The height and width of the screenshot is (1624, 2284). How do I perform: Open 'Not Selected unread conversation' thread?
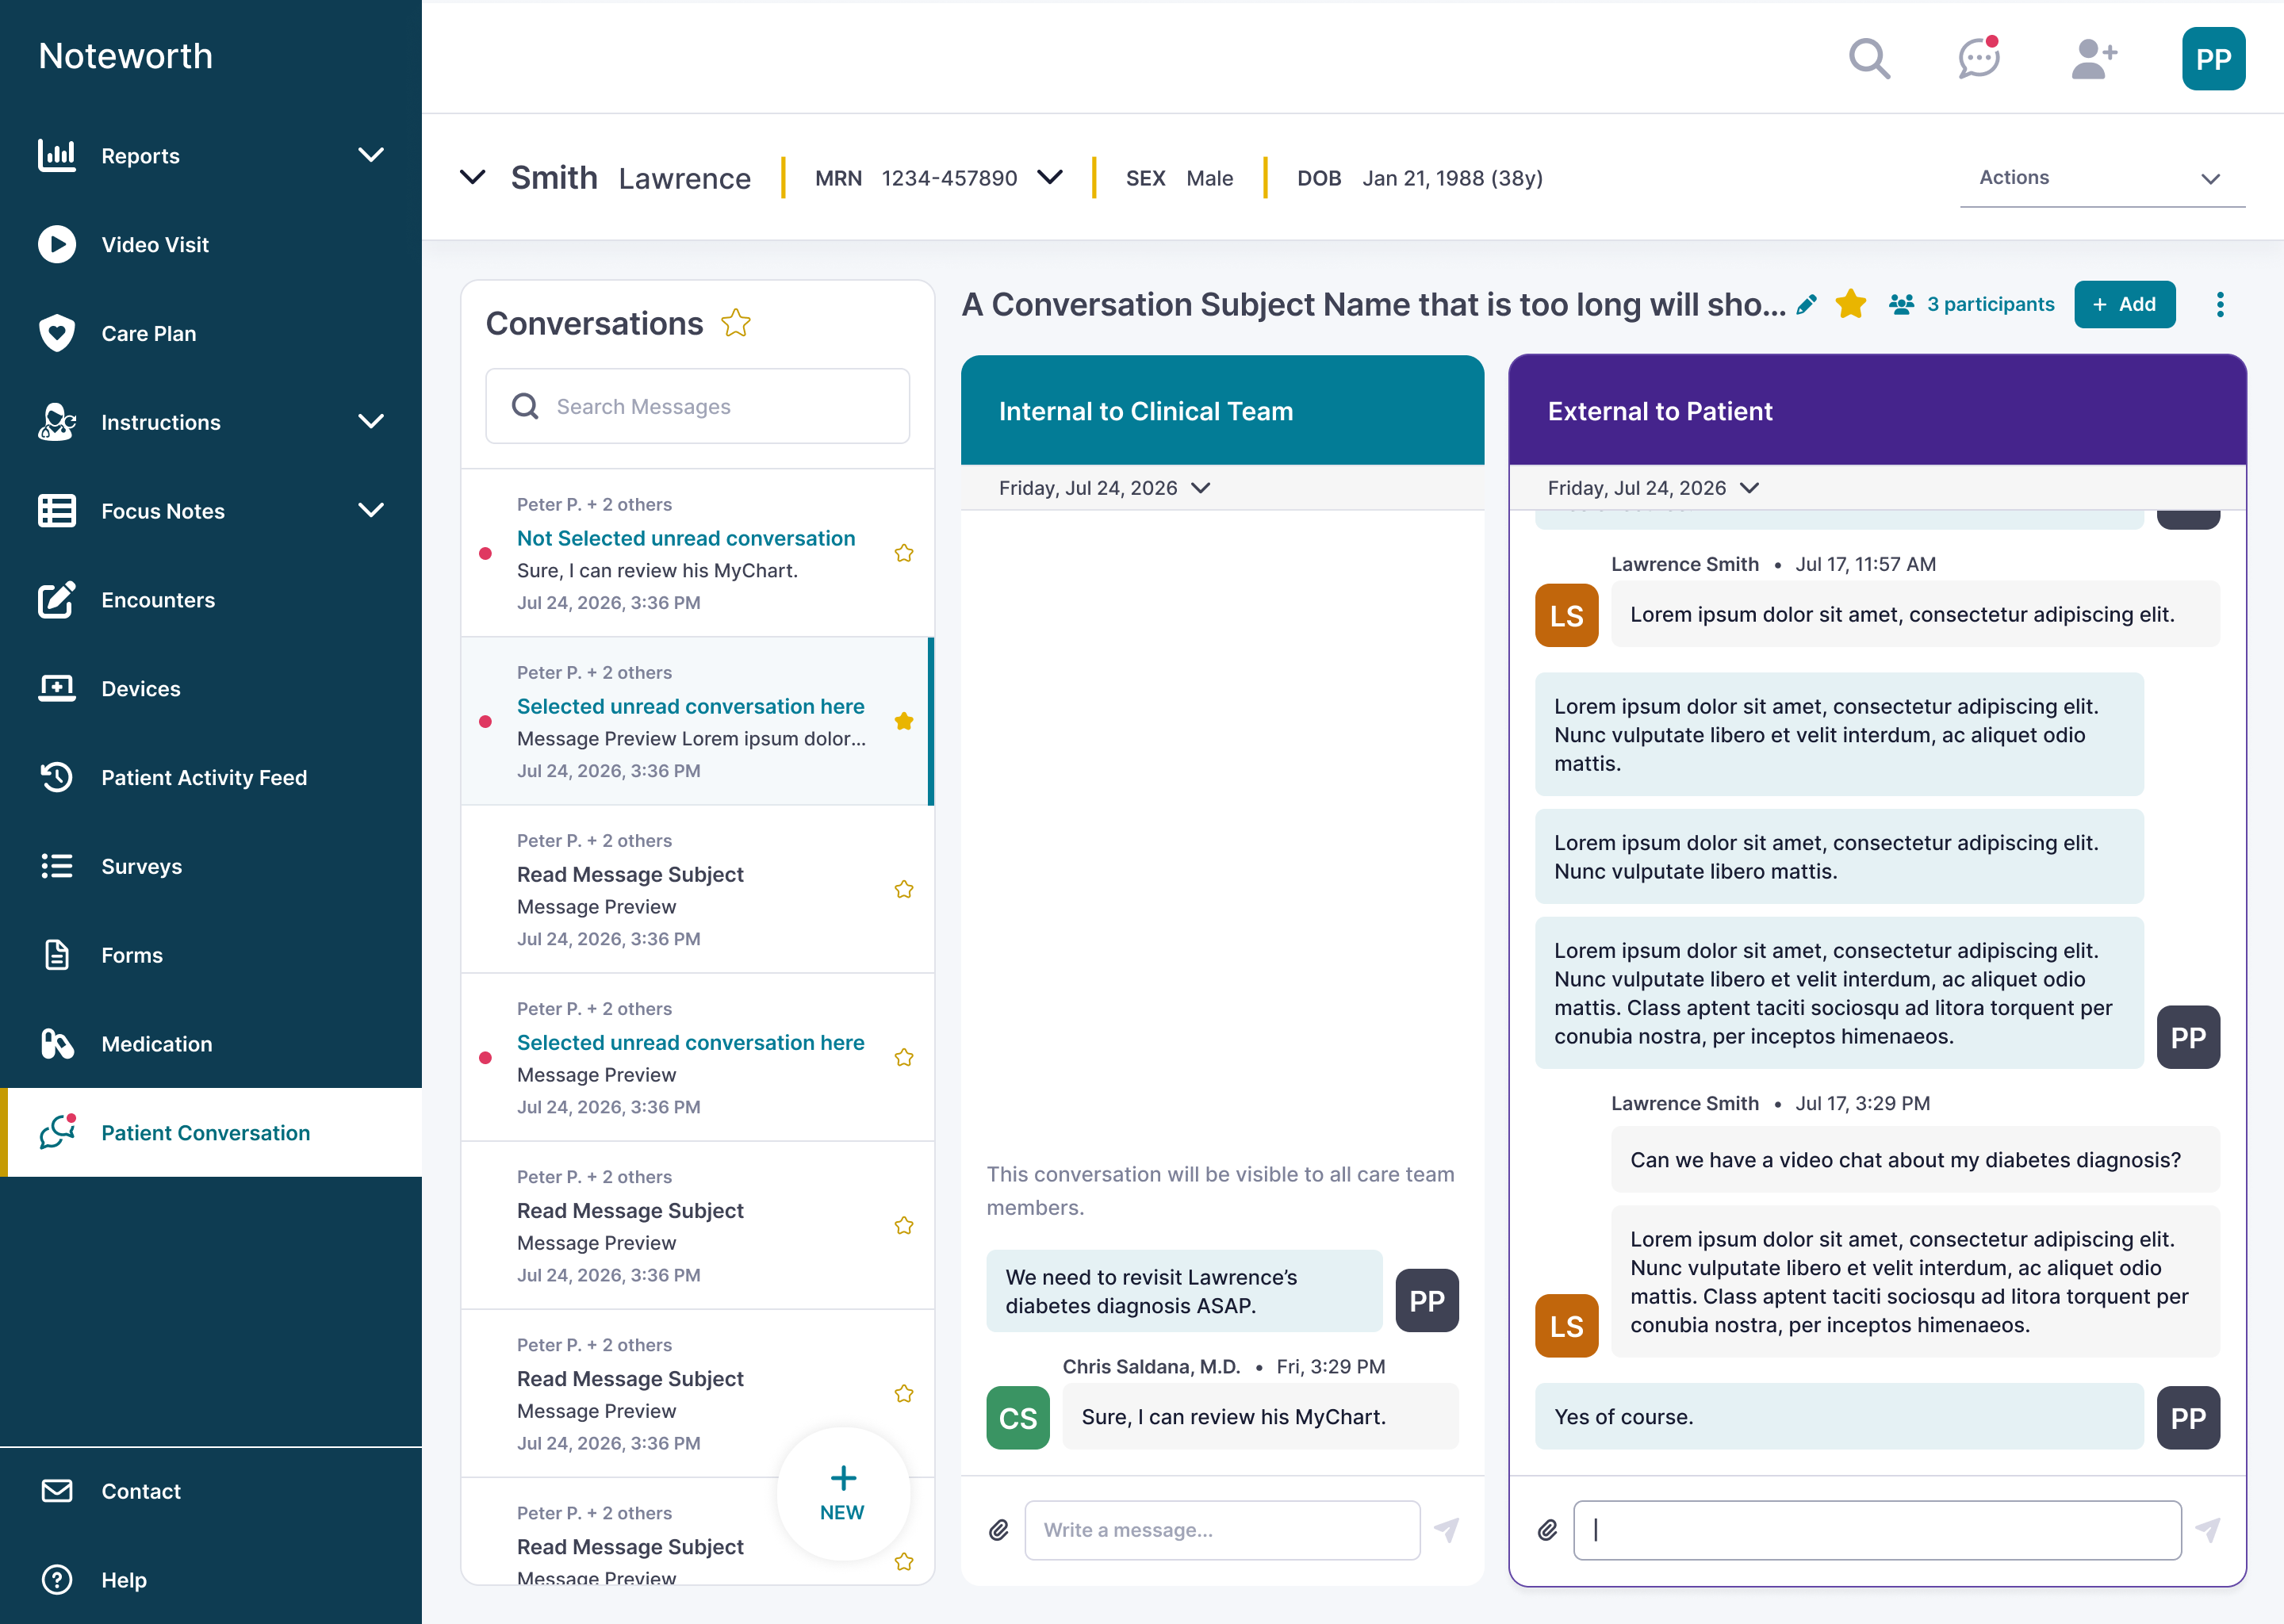click(697, 553)
